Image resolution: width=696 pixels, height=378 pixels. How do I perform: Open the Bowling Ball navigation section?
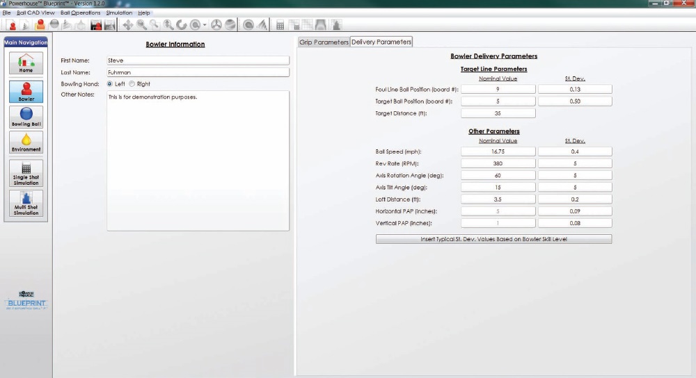[26, 116]
